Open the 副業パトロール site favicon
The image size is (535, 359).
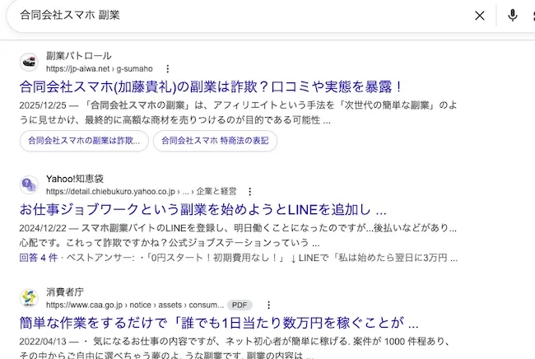(x=29, y=62)
